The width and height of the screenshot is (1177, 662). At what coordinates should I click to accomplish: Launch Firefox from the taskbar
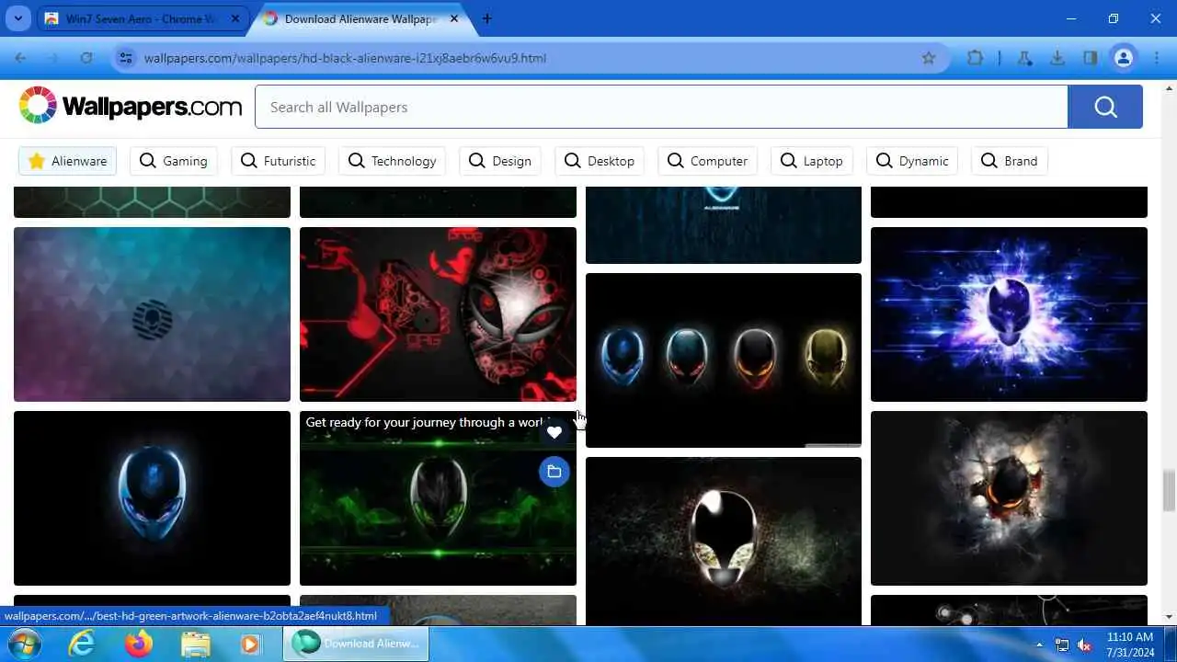(x=139, y=644)
